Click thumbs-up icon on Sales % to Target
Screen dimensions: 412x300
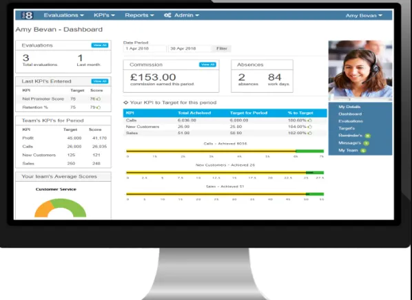(x=310, y=133)
